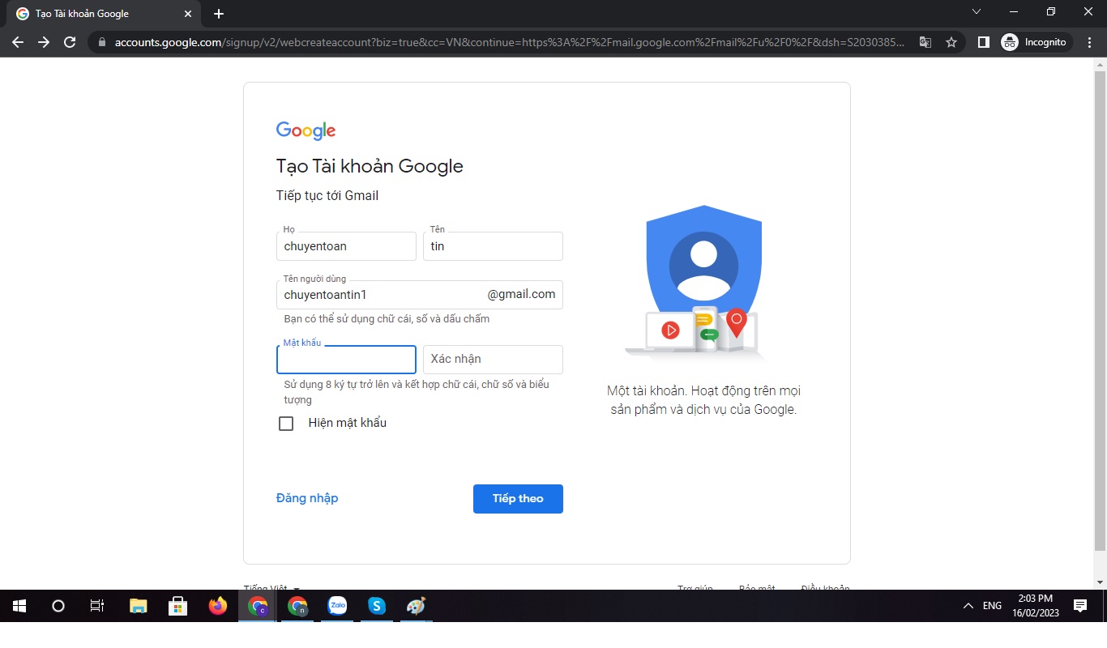
Task: Select the Tạo Tài khoản Google tab
Action: [x=105, y=14]
